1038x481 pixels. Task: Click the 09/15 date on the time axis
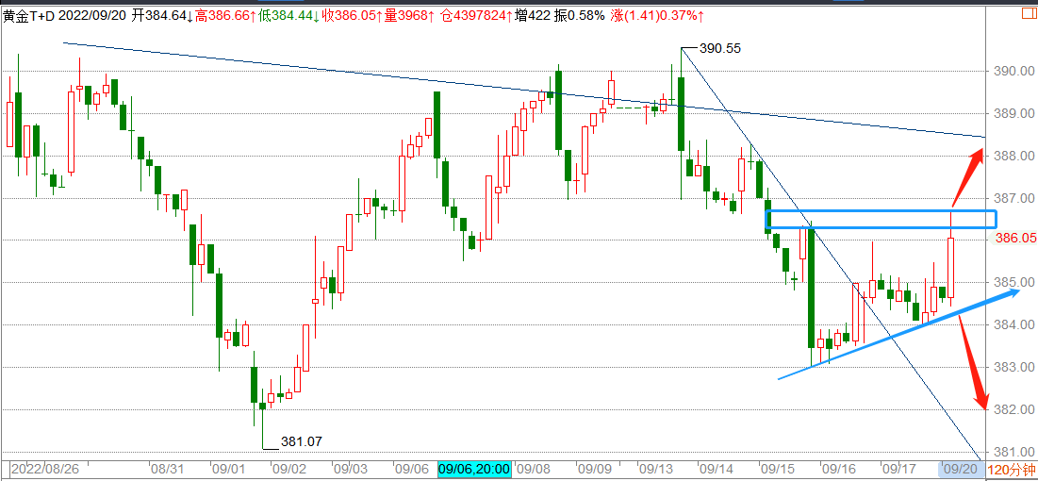tap(778, 470)
